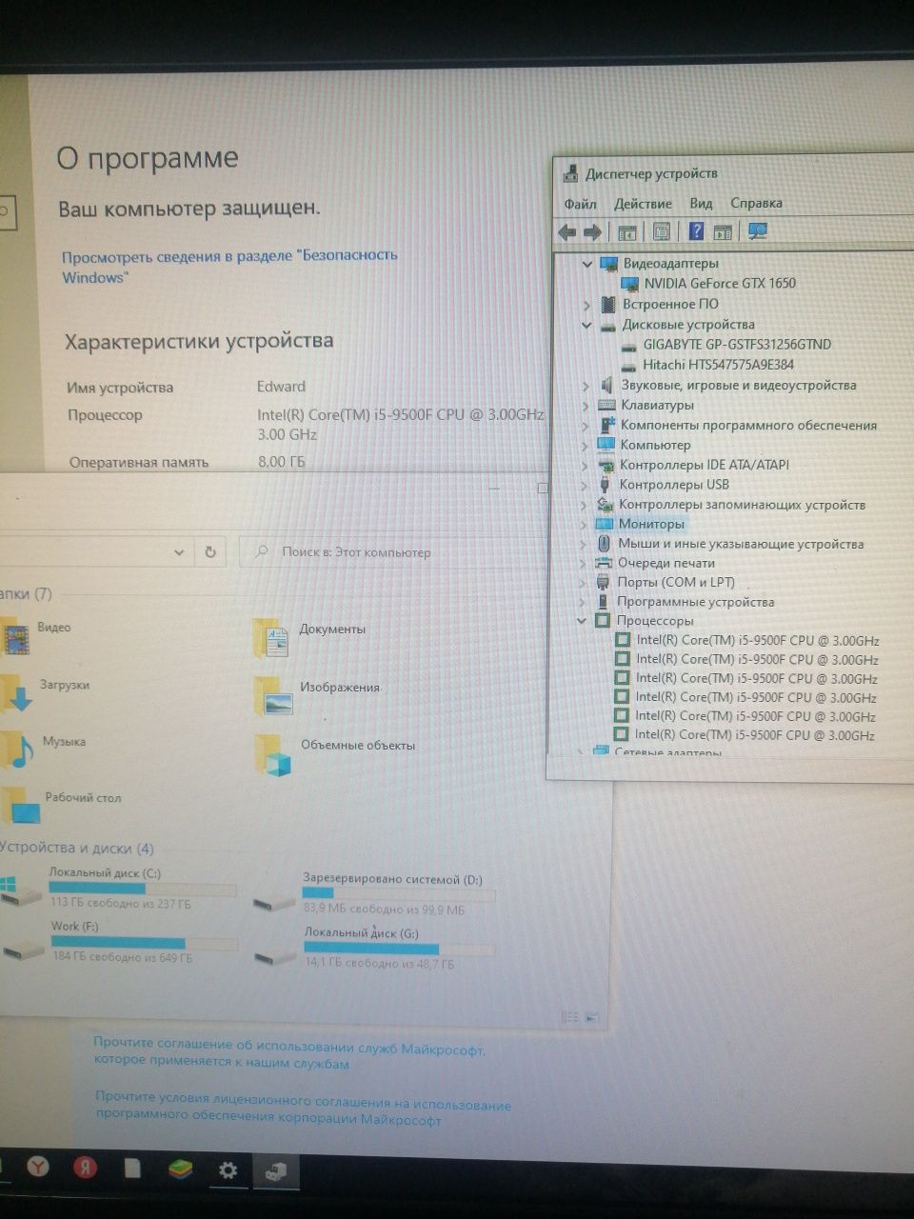Click the blue Help question mark icon
Image resolution: width=914 pixels, height=1219 pixels.
point(696,231)
